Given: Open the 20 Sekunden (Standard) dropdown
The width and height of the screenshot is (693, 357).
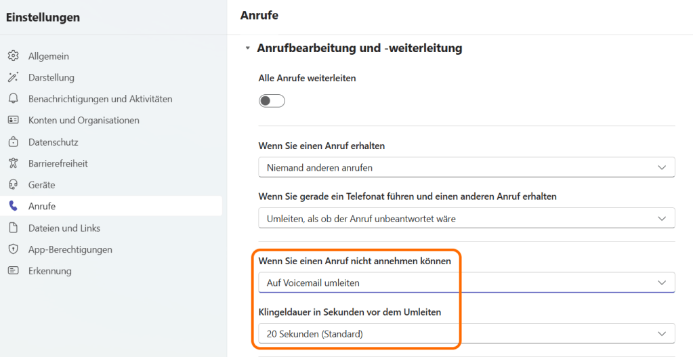Looking at the screenshot, I should click(466, 333).
